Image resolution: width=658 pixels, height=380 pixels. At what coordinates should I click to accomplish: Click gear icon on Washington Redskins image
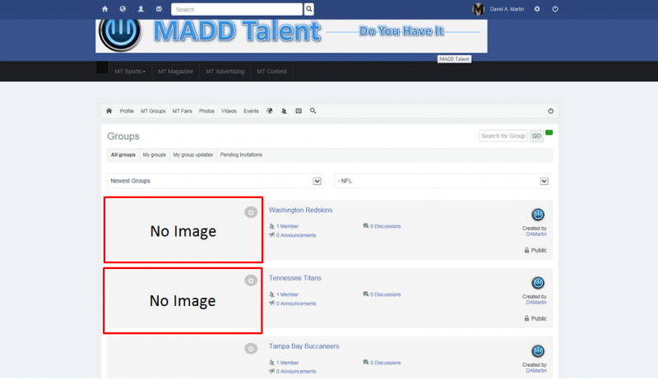[x=251, y=212]
